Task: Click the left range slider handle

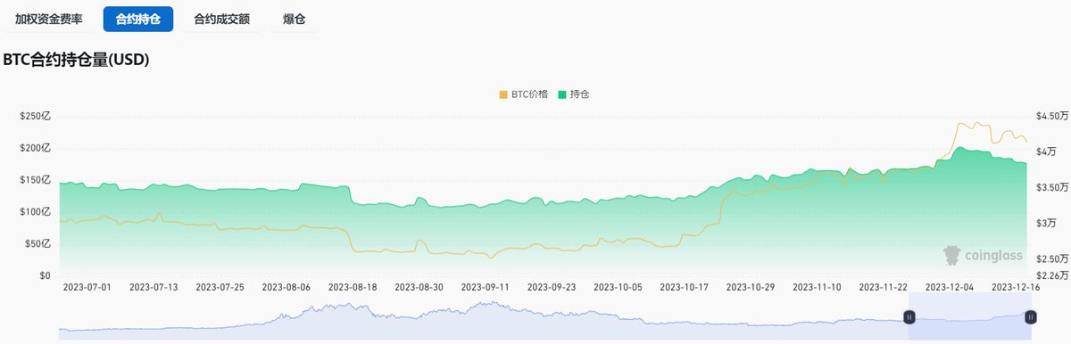Action: click(x=909, y=316)
